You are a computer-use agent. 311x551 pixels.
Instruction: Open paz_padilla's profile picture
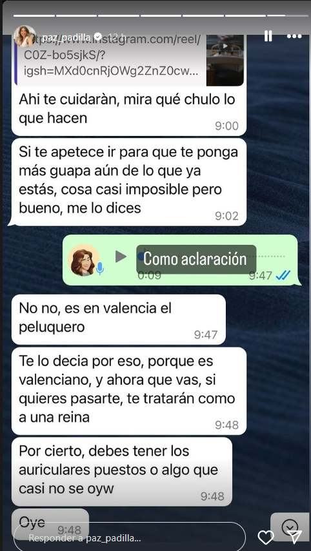25,36
